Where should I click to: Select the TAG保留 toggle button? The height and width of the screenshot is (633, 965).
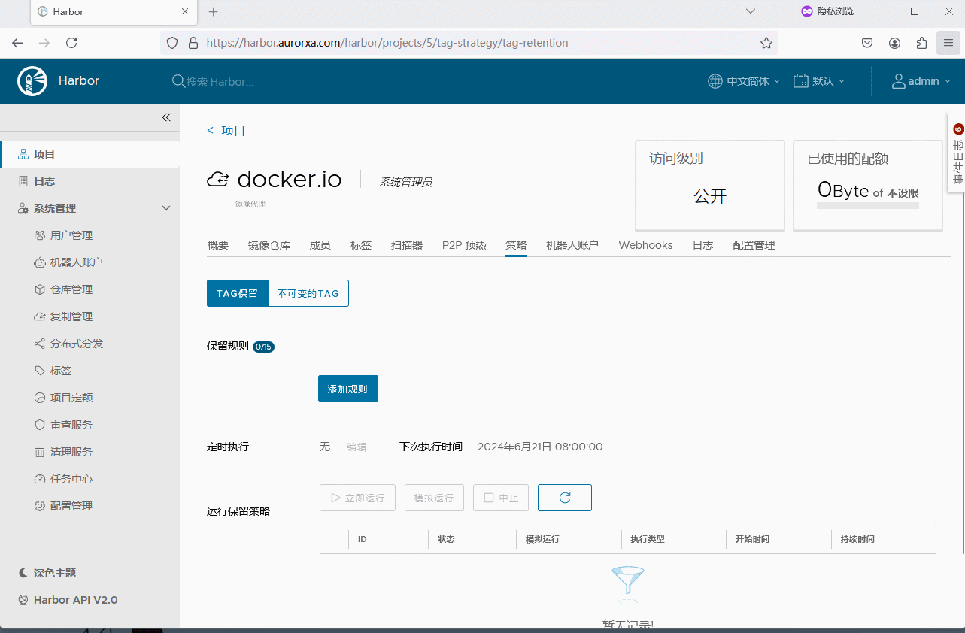pyautogui.click(x=237, y=293)
